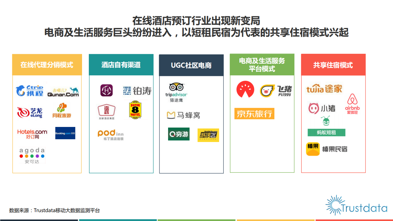The height and width of the screenshot is (221, 393).
Task: Click the 蚂蚁短租 green label
Action: (326, 132)
